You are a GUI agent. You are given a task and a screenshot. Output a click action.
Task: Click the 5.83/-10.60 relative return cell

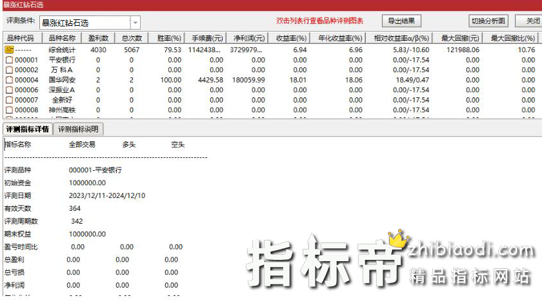click(411, 50)
